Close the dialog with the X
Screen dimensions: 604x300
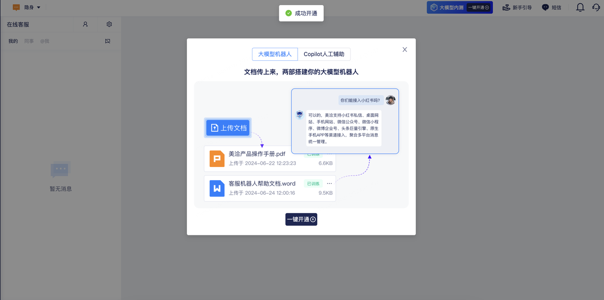pyautogui.click(x=404, y=50)
